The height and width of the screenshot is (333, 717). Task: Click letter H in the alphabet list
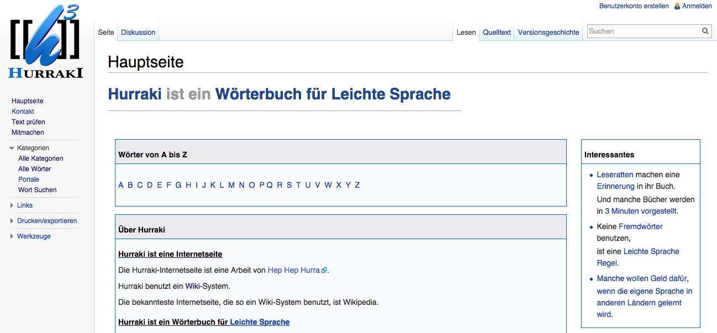tap(188, 185)
